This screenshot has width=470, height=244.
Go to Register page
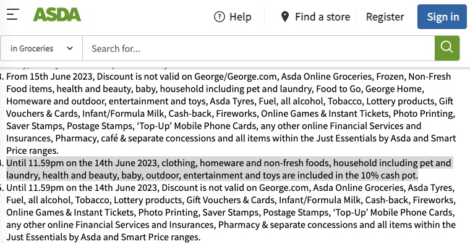[385, 17]
